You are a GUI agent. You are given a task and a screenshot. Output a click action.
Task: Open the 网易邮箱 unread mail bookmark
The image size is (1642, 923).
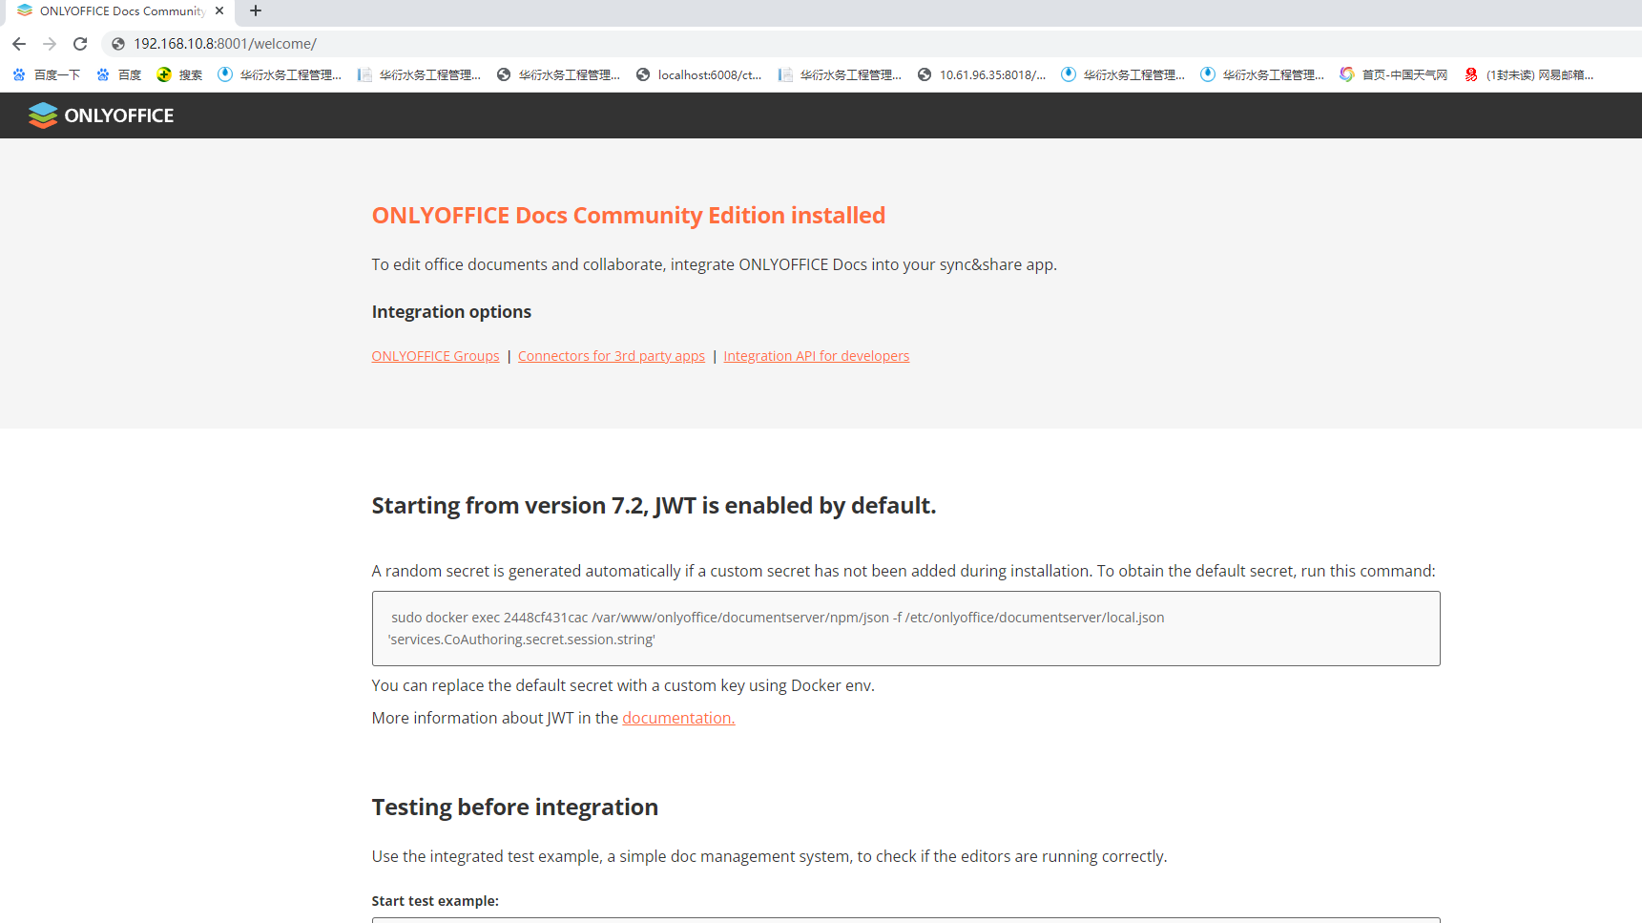click(1529, 74)
